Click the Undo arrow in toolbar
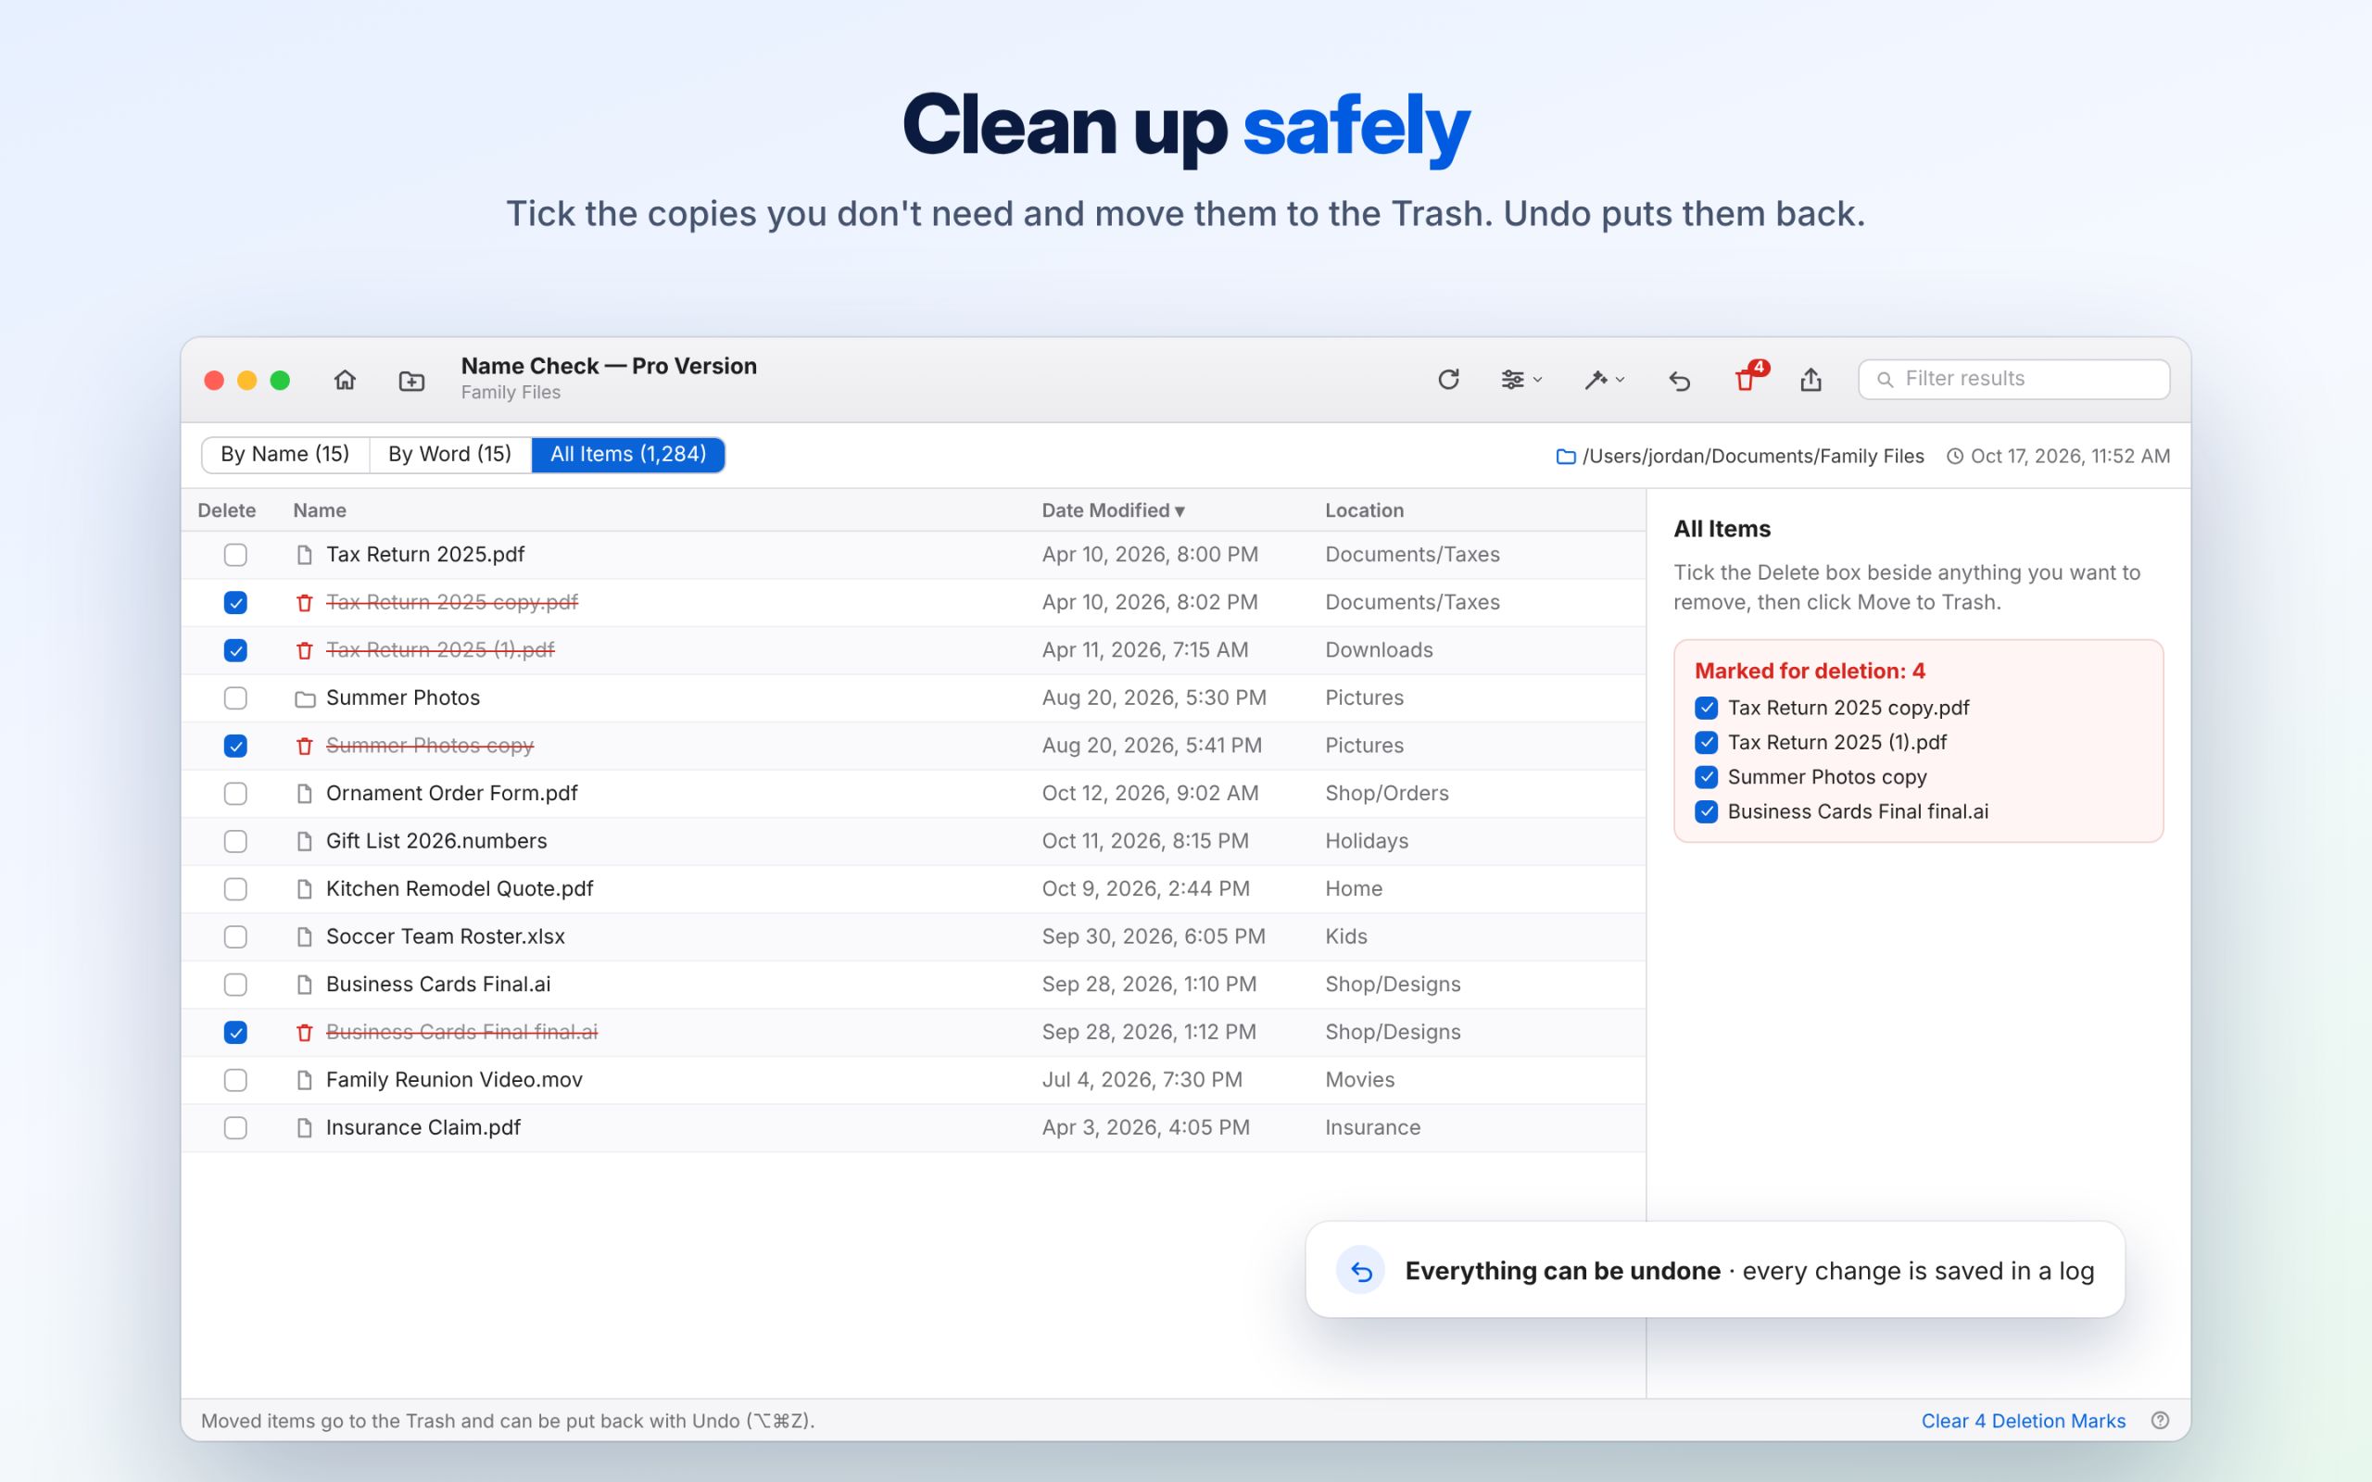 [x=1679, y=381]
